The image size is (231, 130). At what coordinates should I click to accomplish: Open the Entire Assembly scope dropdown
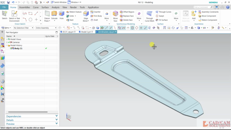46,28
